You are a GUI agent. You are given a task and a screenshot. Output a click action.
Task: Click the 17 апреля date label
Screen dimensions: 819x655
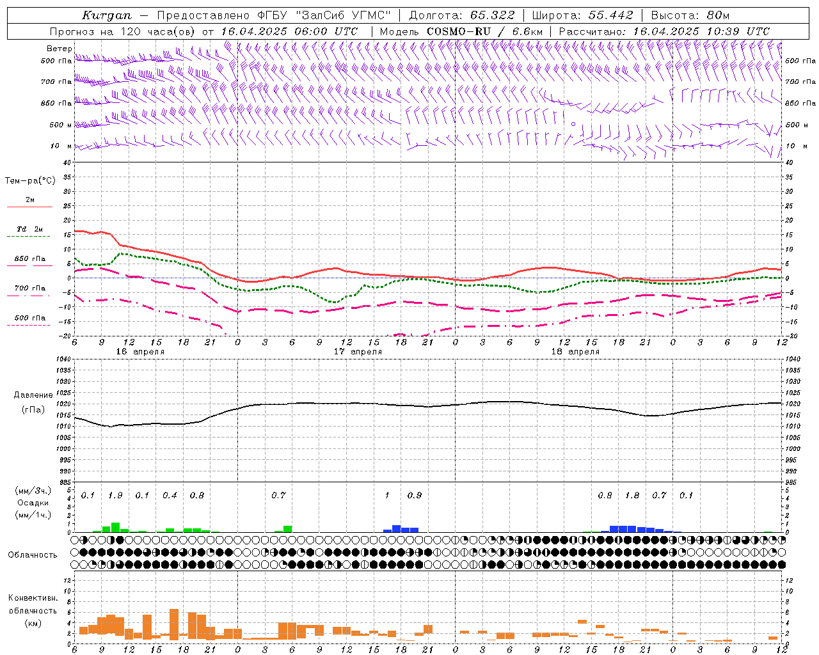(x=358, y=352)
